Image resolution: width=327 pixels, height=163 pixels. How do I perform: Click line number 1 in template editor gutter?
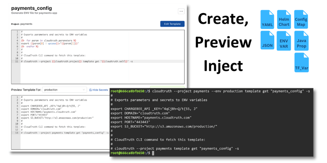pyautogui.click(x=18, y=32)
